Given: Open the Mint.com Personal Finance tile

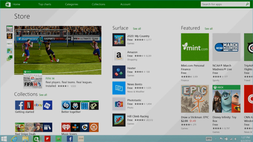Looking at the screenshot, I should 195,47.
